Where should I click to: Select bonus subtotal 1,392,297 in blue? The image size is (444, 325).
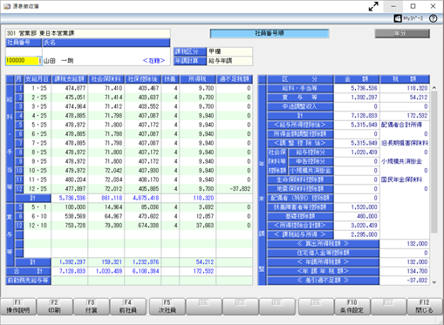pos(72,262)
